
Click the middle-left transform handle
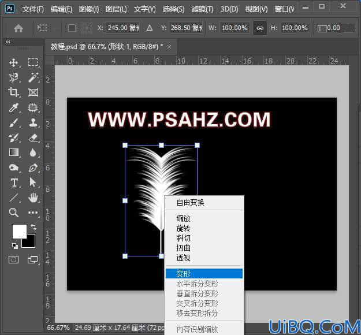click(x=125, y=201)
